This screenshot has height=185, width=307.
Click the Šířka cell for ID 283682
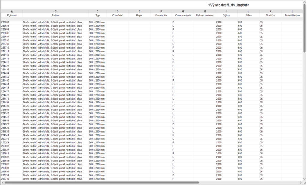(x=249, y=157)
